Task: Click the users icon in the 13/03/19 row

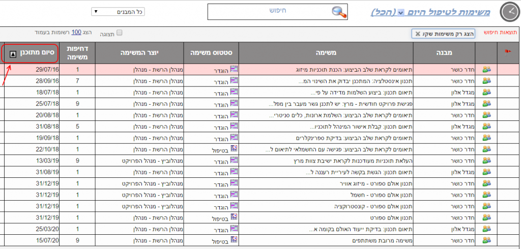Action: point(486,160)
